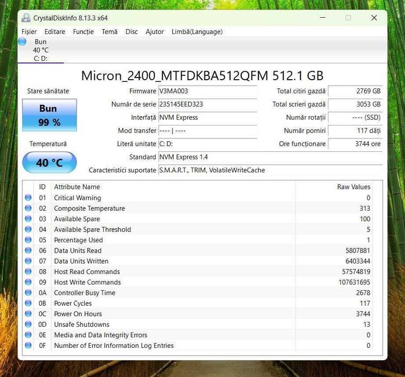405x377 pixels.
Task: Click status orb for Composite Temperature row
Action: pos(28,208)
